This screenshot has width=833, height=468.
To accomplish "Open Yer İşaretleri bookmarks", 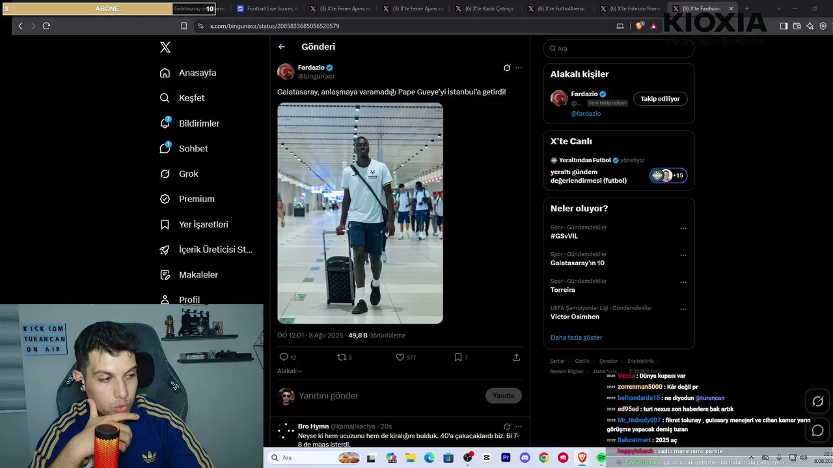I will tap(194, 224).
